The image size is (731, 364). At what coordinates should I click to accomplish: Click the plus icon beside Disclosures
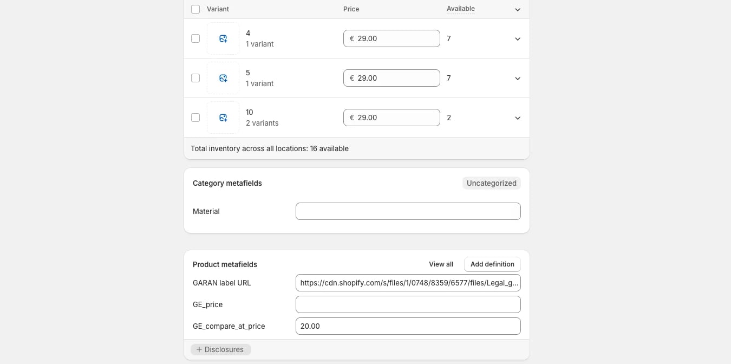coord(199,349)
